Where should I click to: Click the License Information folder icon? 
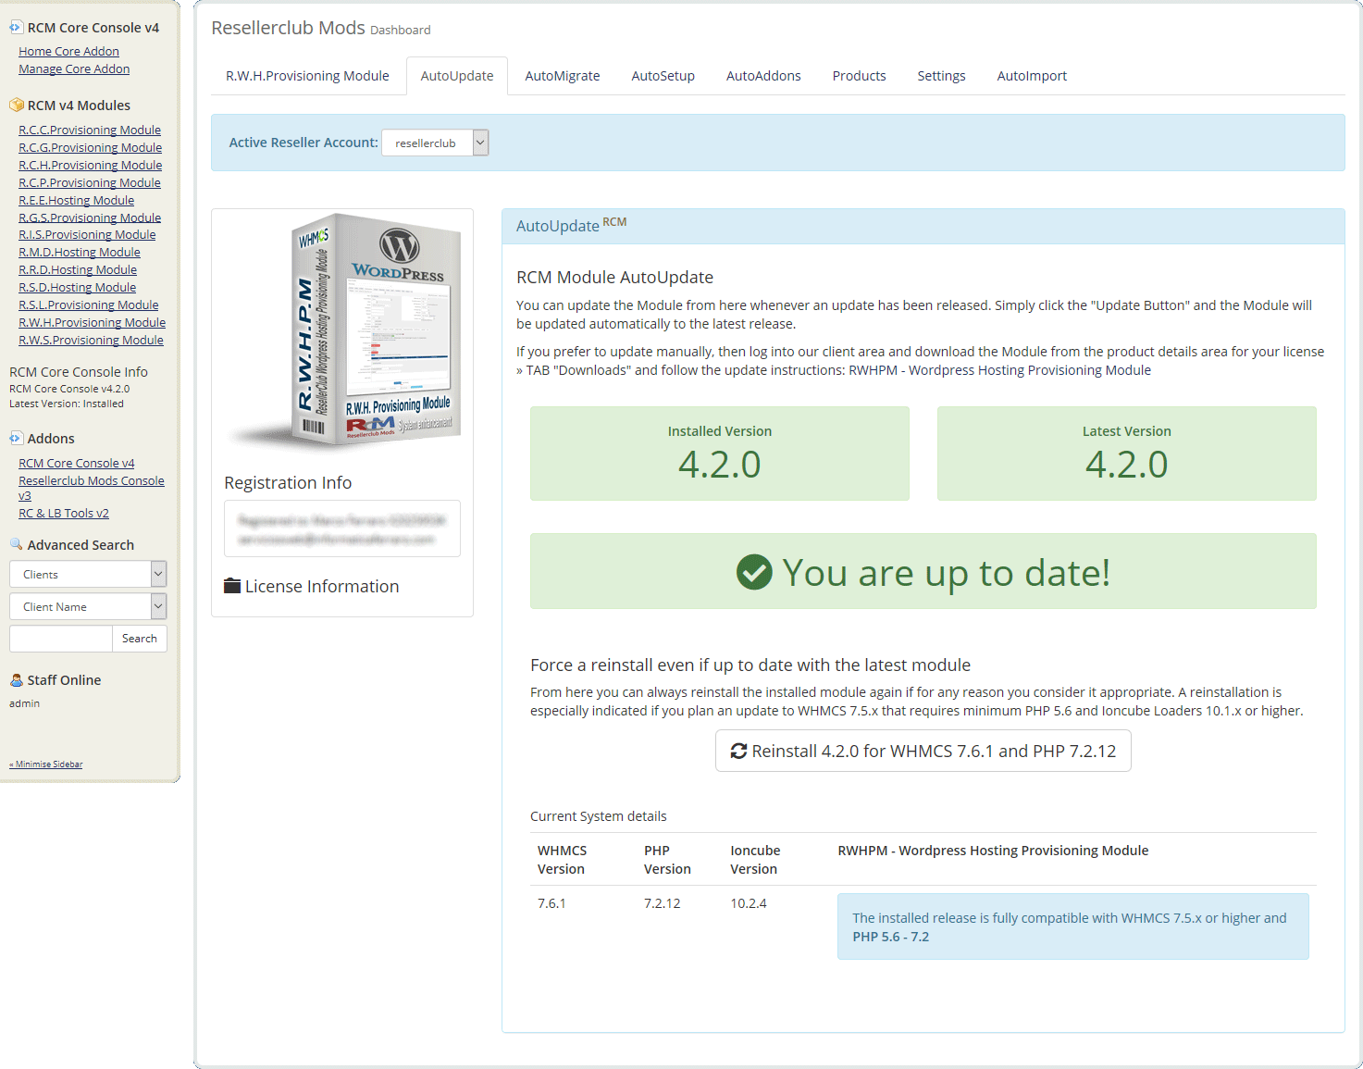(232, 586)
